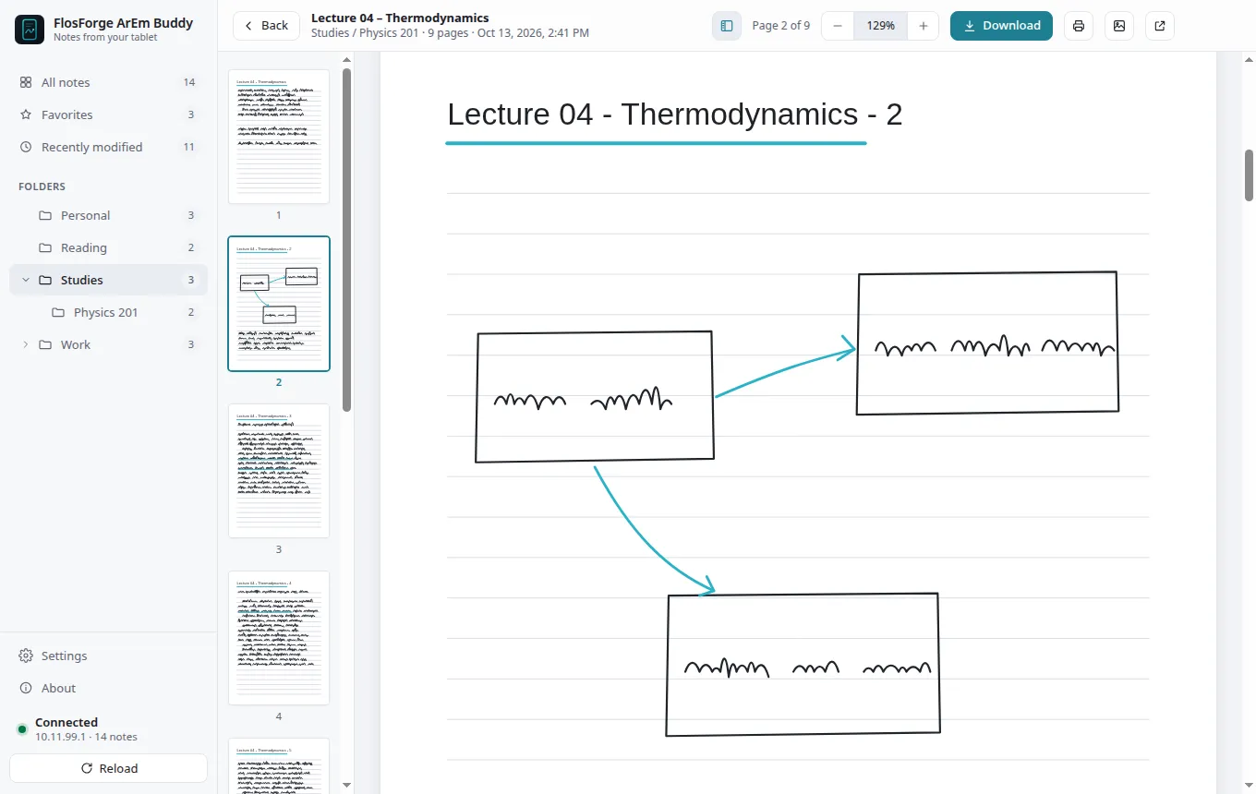The image size is (1256, 794).
Task: Click the Reading folder icon
Action: coord(45,247)
